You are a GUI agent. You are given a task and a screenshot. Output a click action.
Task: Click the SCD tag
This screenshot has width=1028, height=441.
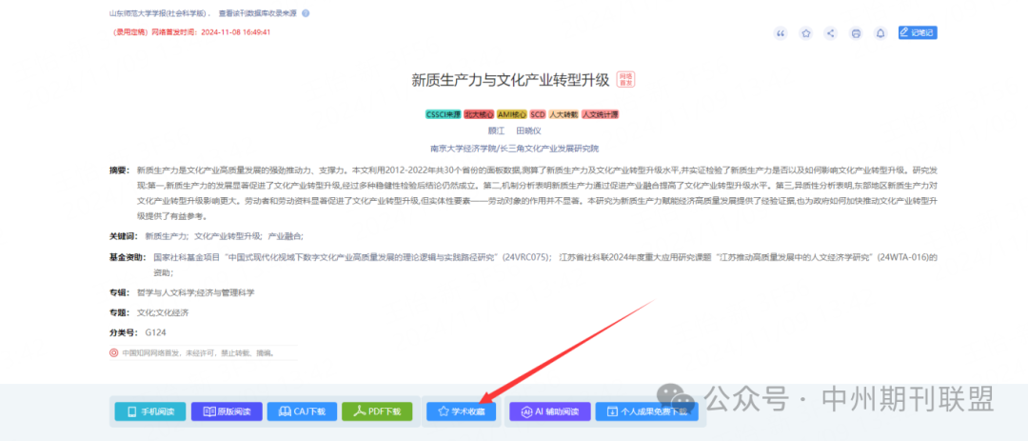[538, 114]
